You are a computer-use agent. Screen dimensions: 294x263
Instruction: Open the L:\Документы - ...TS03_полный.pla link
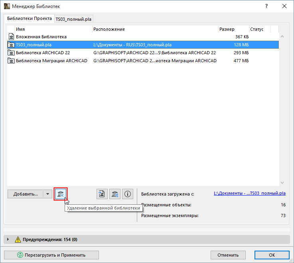[x=250, y=193]
